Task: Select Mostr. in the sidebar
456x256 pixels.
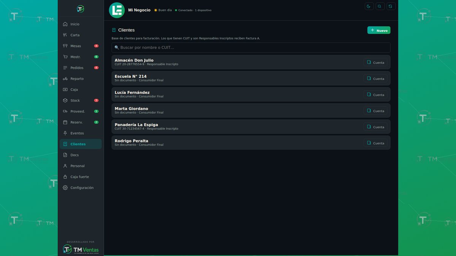Action: [x=81, y=57]
